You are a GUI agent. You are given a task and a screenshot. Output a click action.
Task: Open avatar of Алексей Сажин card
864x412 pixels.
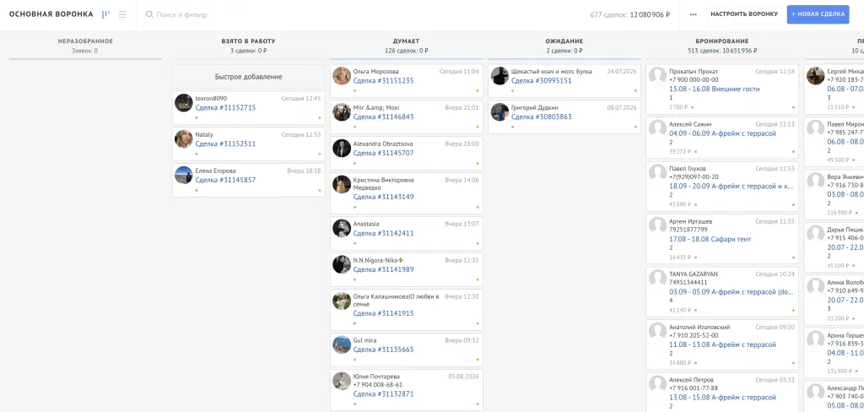coord(658,129)
